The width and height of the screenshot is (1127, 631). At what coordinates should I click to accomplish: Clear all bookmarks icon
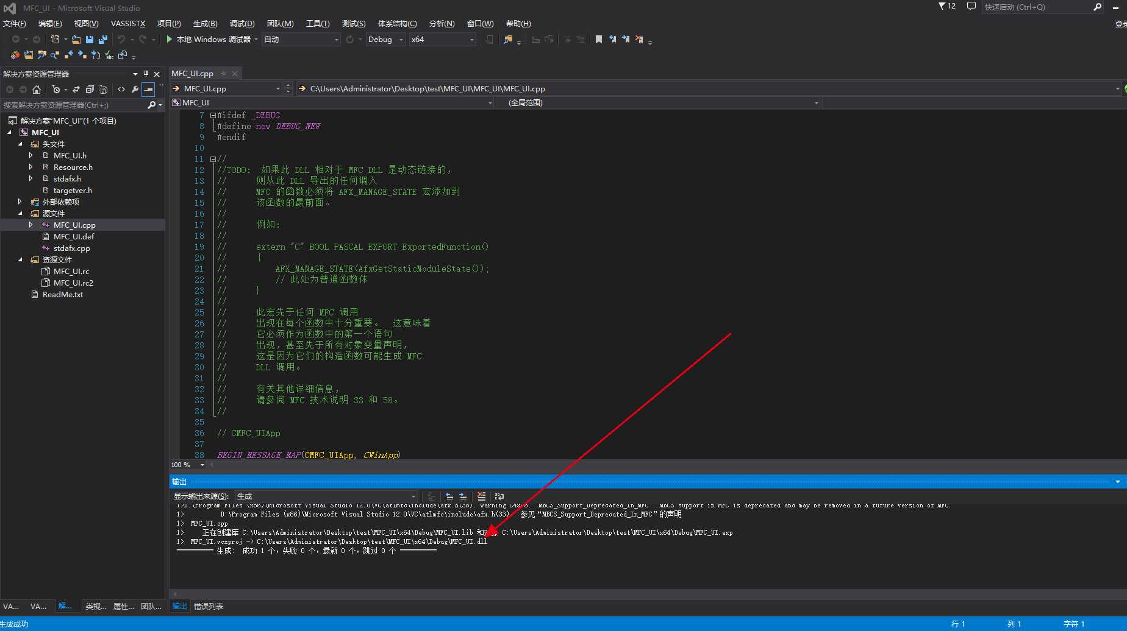[x=639, y=39]
